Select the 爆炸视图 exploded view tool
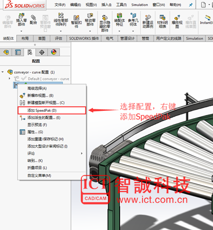 (177, 21)
